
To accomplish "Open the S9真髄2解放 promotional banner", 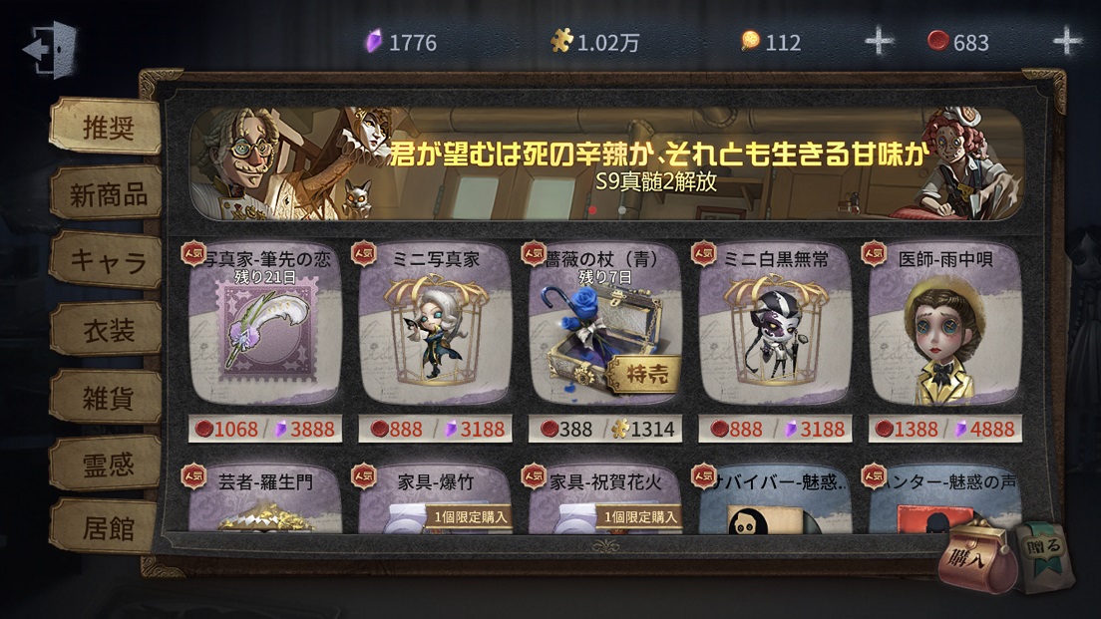I will [606, 163].
